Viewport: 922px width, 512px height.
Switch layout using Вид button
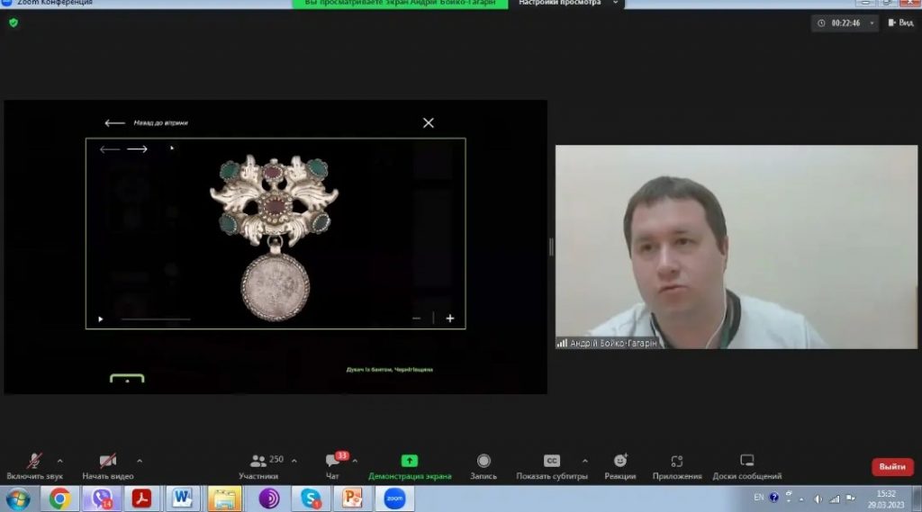[900, 22]
